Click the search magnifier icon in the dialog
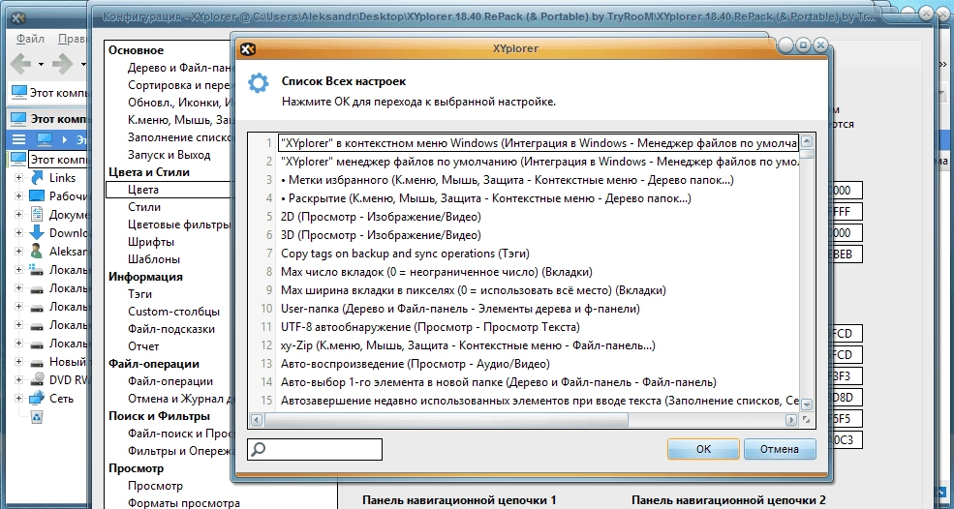This screenshot has width=954, height=509. (259, 449)
